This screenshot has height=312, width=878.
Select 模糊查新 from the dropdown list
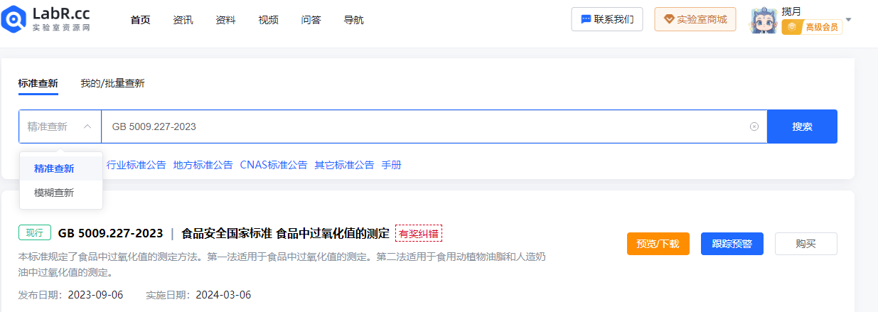pos(54,193)
